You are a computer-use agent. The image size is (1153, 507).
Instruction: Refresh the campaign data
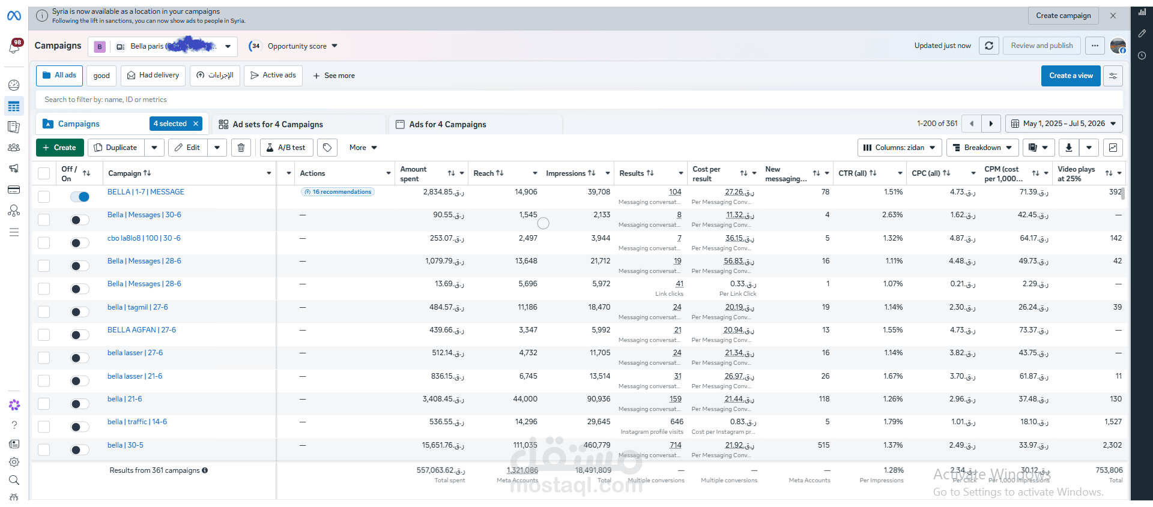click(x=989, y=46)
